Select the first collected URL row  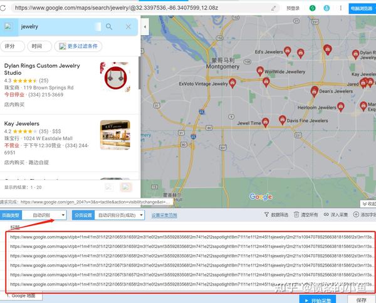coord(191,237)
